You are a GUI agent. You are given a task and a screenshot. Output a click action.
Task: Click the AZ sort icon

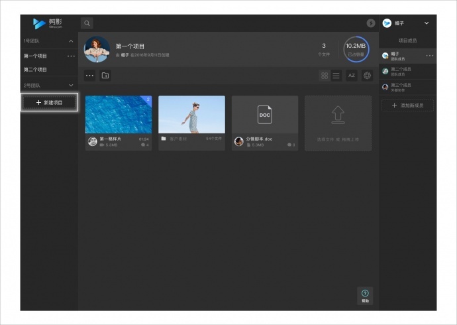(352, 76)
